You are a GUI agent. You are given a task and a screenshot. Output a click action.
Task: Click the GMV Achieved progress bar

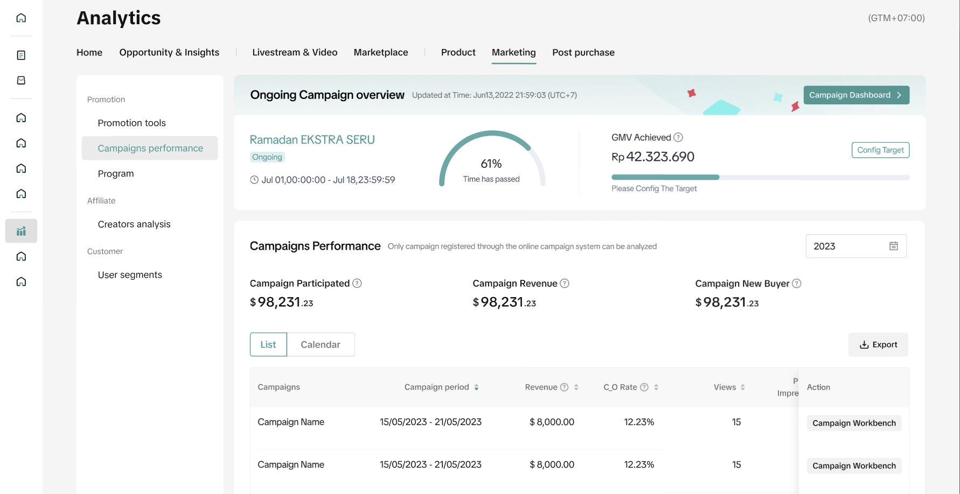[x=760, y=177]
